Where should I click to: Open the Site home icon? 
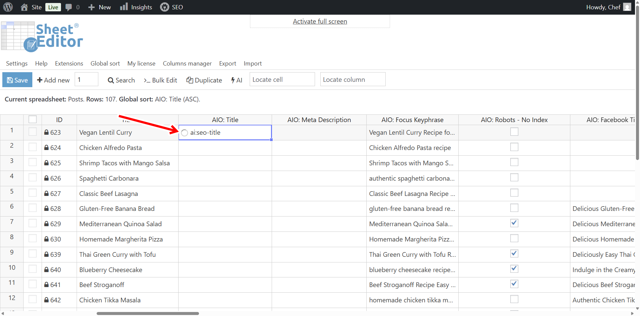(24, 7)
